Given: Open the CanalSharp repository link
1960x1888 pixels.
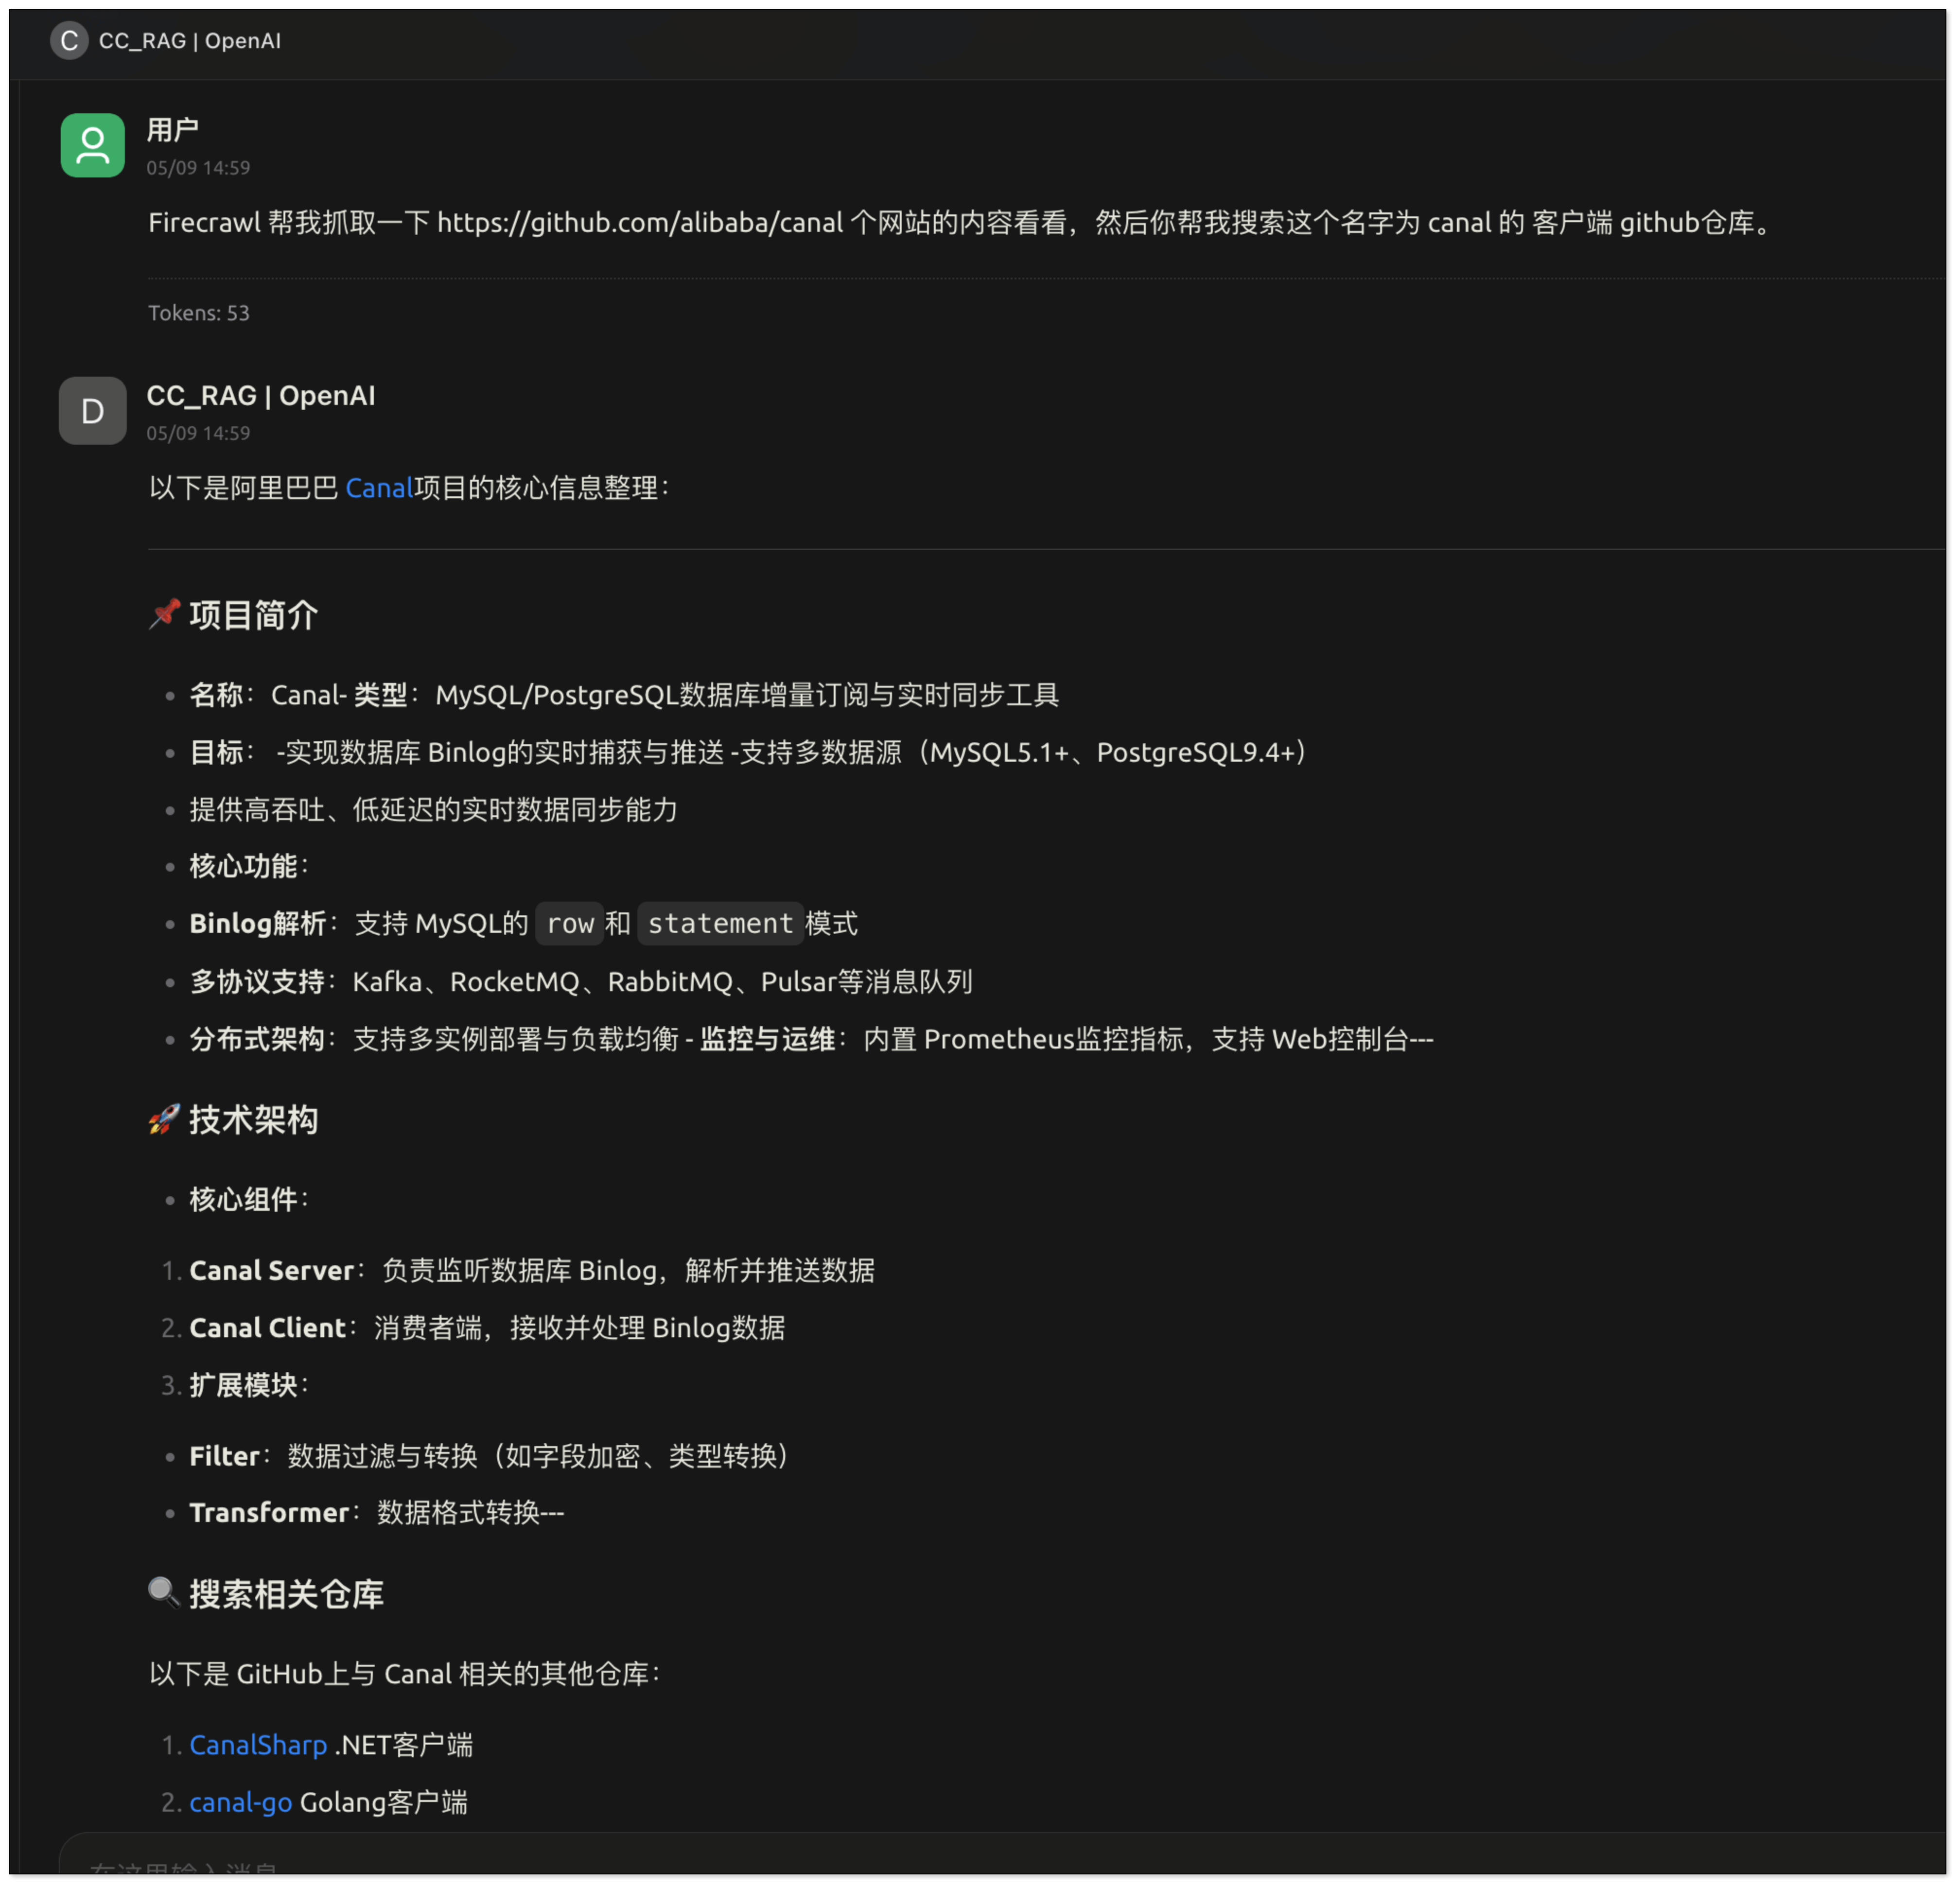Looking at the screenshot, I should click(258, 1746).
